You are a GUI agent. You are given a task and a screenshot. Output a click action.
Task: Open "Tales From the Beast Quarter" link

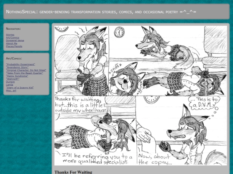click(25, 73)
